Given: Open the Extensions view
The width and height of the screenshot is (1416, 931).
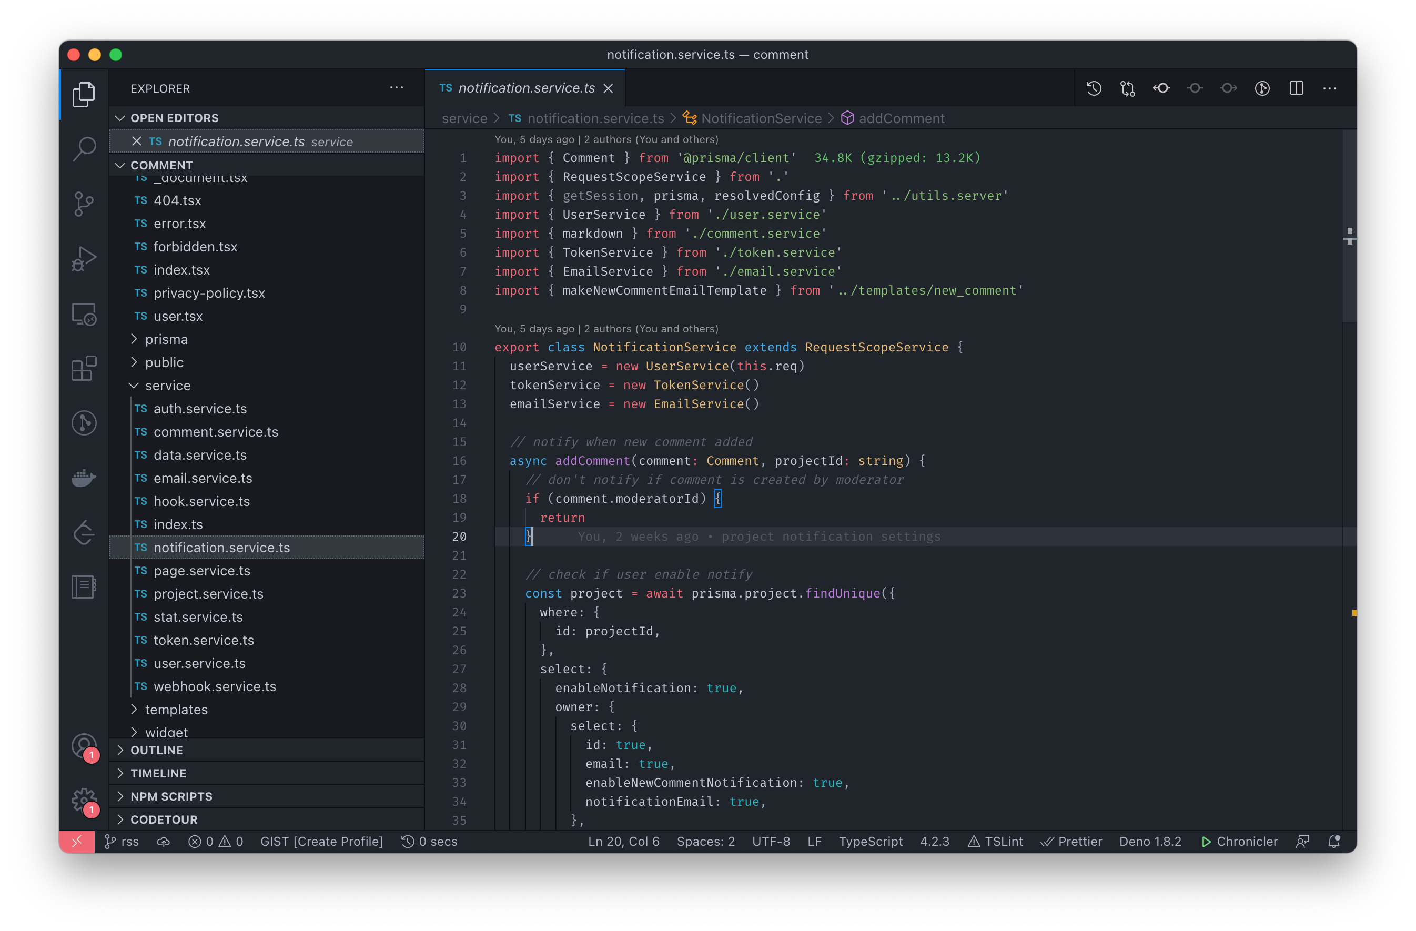Looking at the screenshot, I should (x=84, y=368).
